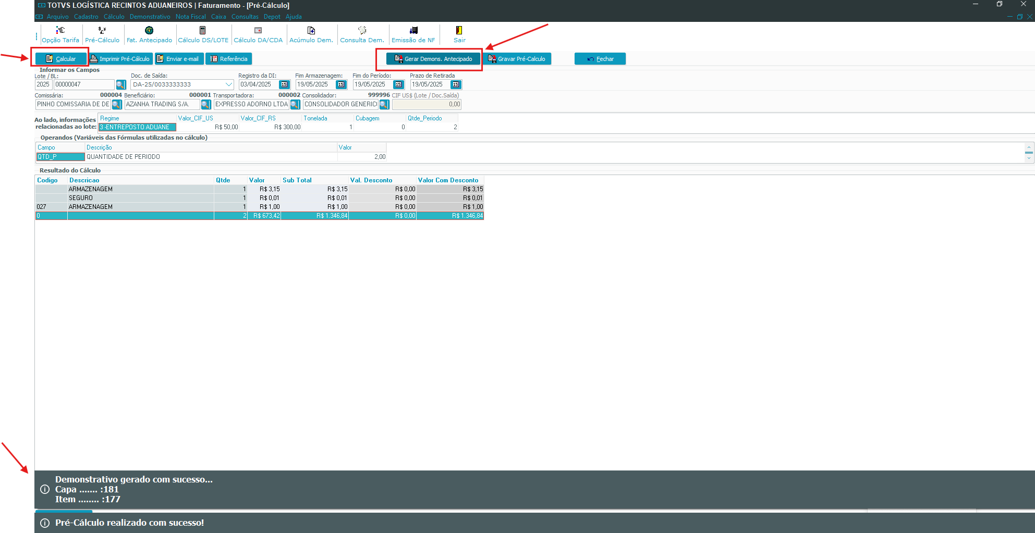Open the Acúmulo Dem. toolbar icon
Image resolution: width=1035 pixels, height=533 pixels.
tap(311, 34)
